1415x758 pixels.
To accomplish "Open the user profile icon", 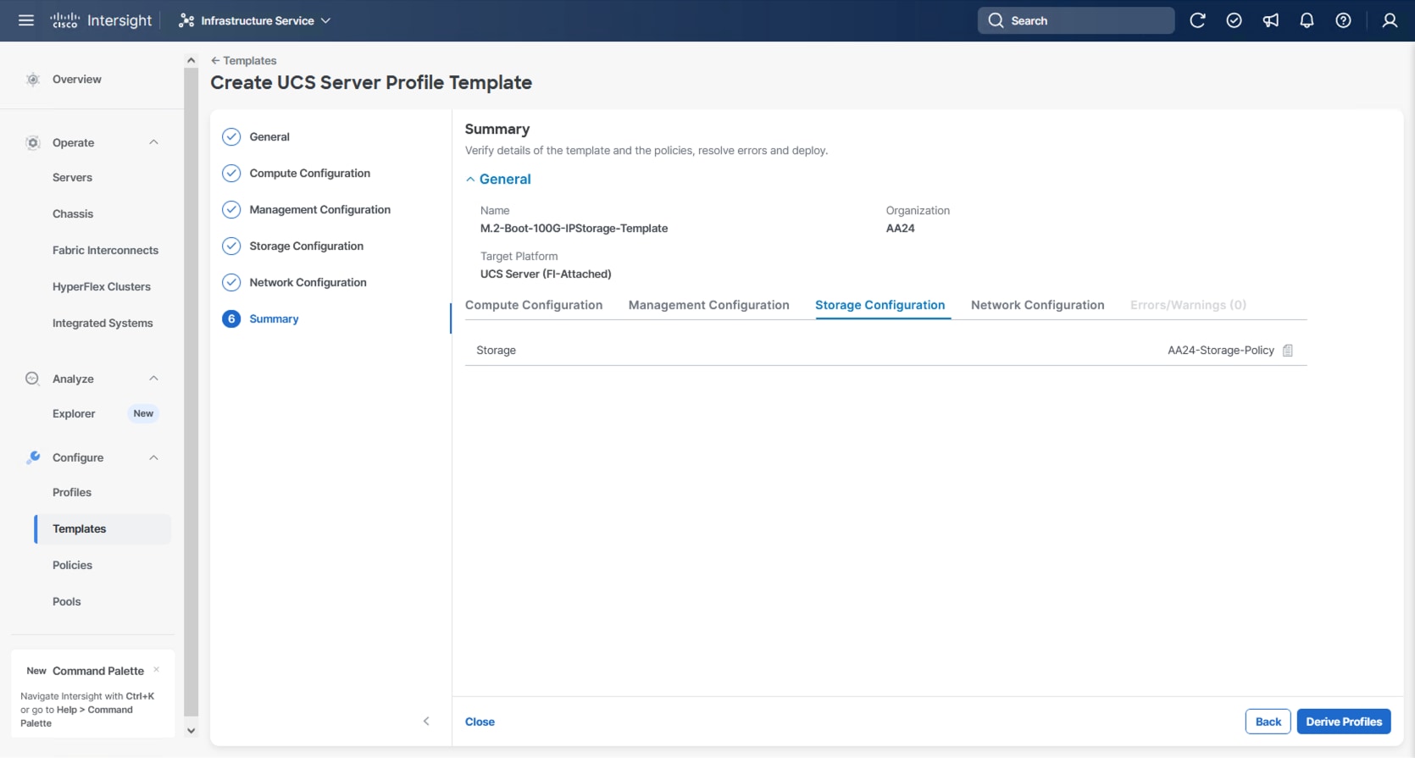I will pos(1390,20).
